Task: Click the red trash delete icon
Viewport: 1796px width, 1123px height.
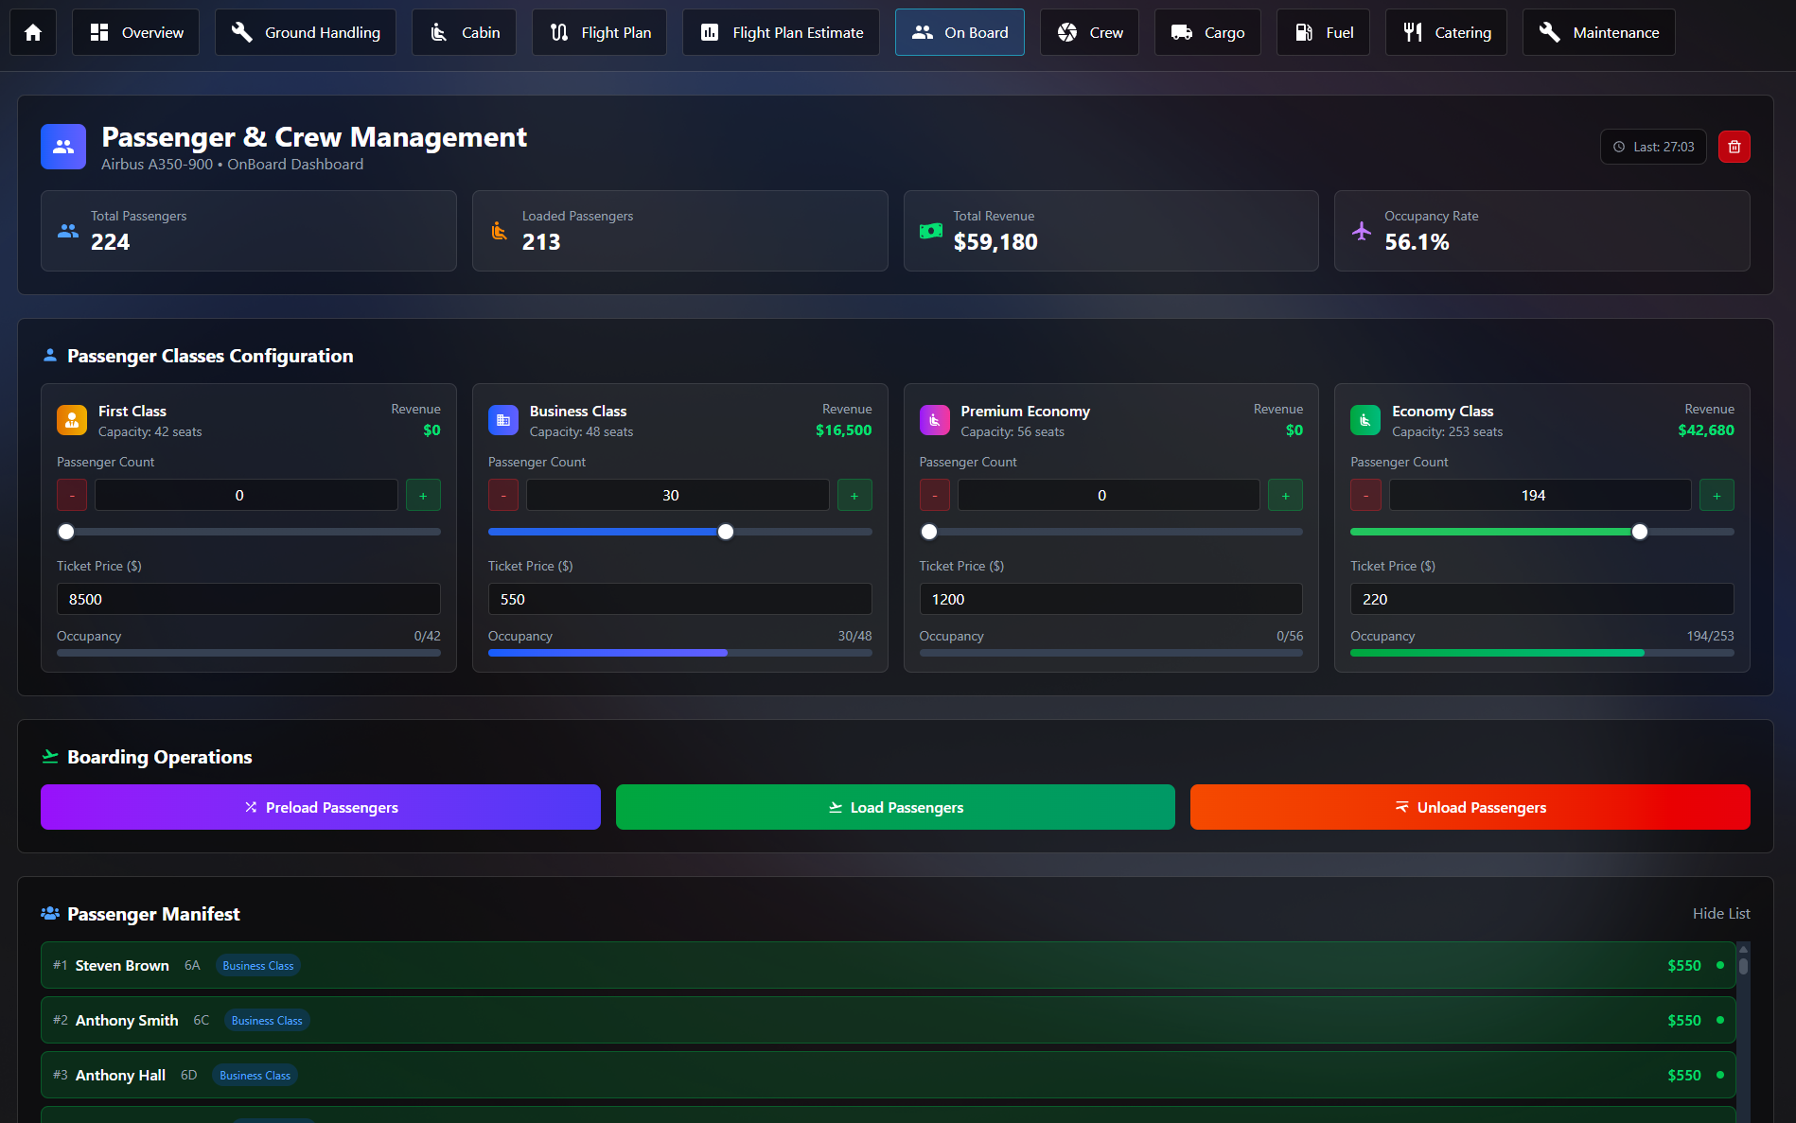Action: coord(1734,147)
